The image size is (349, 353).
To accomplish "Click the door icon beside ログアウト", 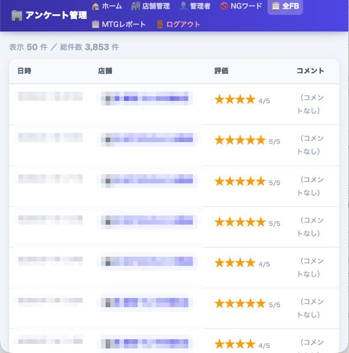I will pos(160,24).
